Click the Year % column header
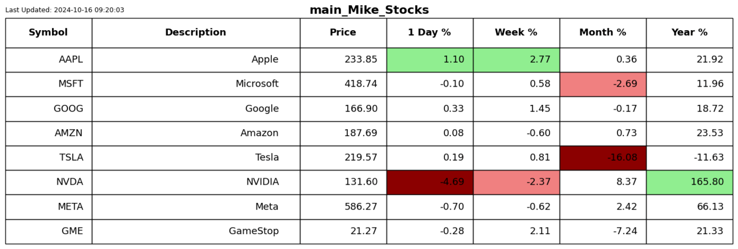 tap(689, 33)
